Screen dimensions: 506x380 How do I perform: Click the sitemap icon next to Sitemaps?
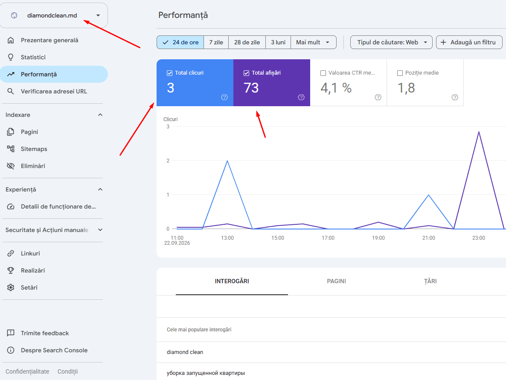point(11,149)
